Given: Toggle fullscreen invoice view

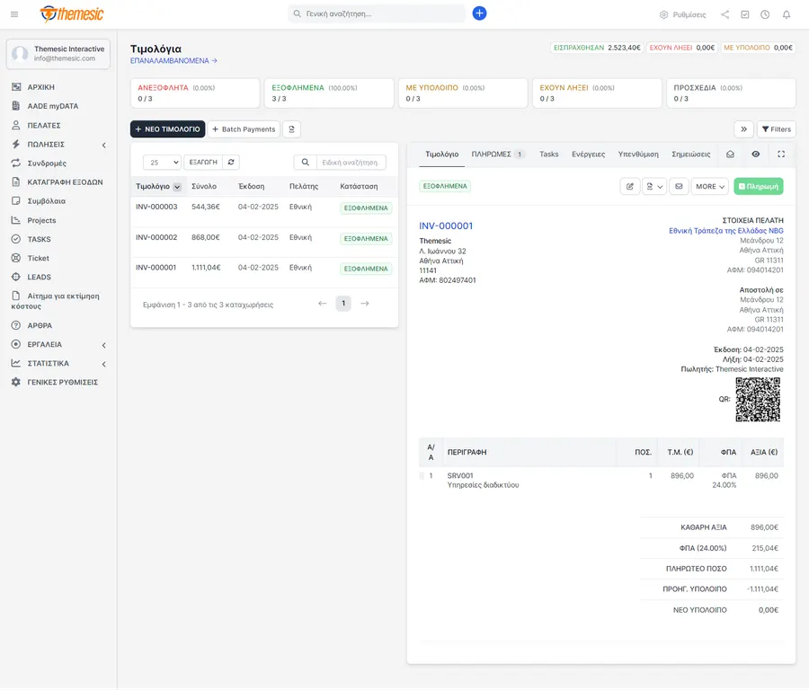Looking at the screenshot, I should [781, 155].
